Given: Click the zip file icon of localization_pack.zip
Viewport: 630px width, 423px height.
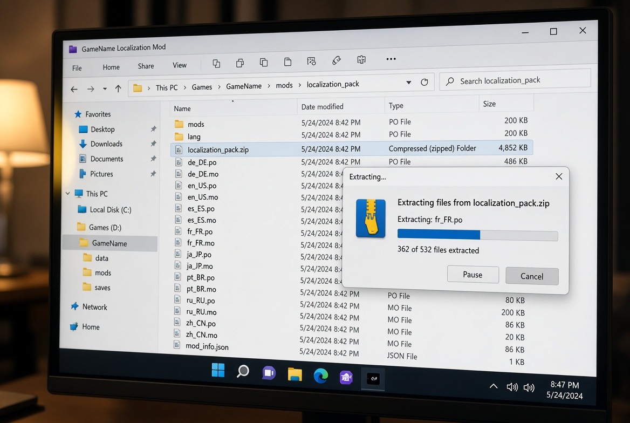Looking at the screenshot, I should 179,149.
